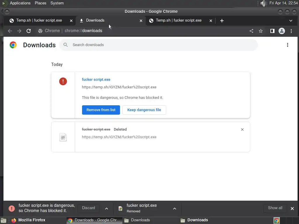Viewport: 299px width, 224px height.
Task: Go forward using the browser forward arrow
Action: 19,31
